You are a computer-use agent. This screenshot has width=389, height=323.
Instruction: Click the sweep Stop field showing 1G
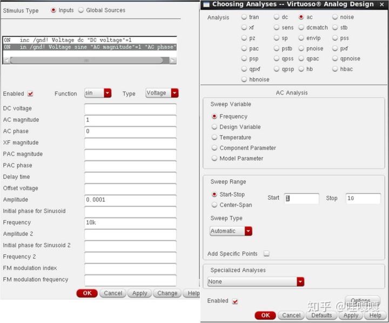(363, 198)
